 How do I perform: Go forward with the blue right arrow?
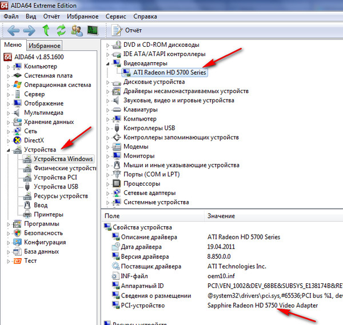point(29,30)
